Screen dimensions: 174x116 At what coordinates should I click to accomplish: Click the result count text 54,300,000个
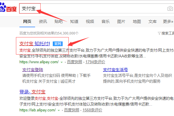[x=68, y=33]
